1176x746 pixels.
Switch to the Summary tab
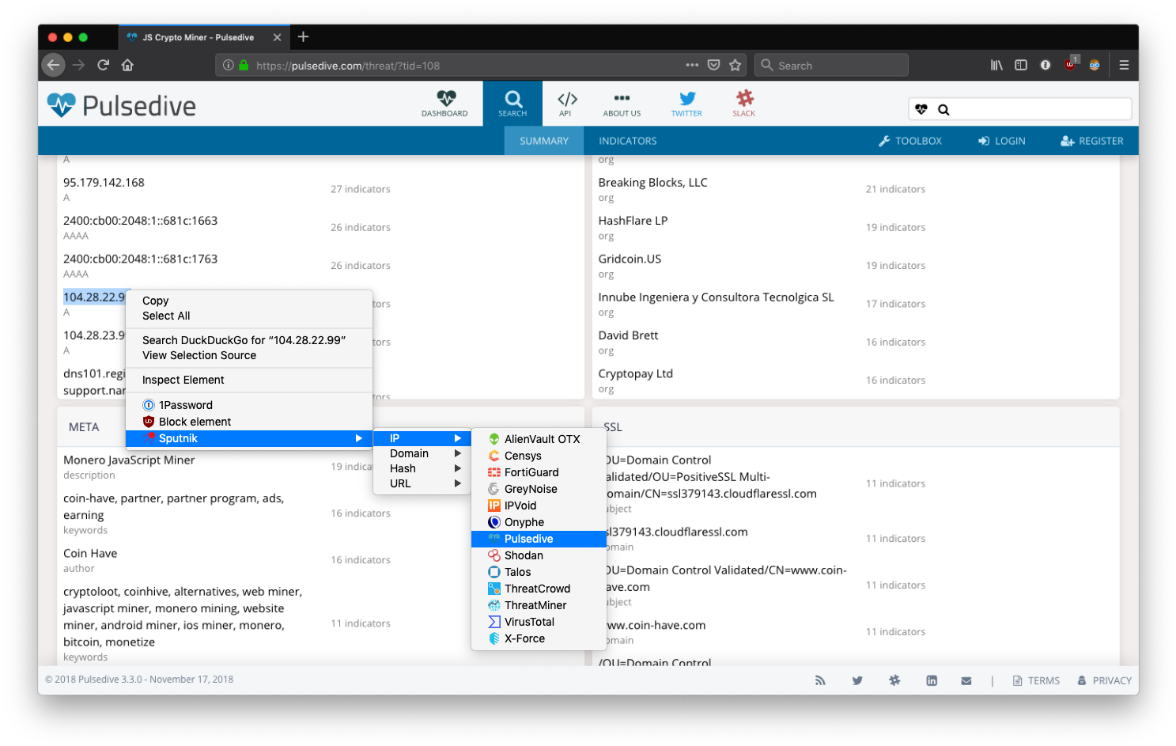point(544,141)
